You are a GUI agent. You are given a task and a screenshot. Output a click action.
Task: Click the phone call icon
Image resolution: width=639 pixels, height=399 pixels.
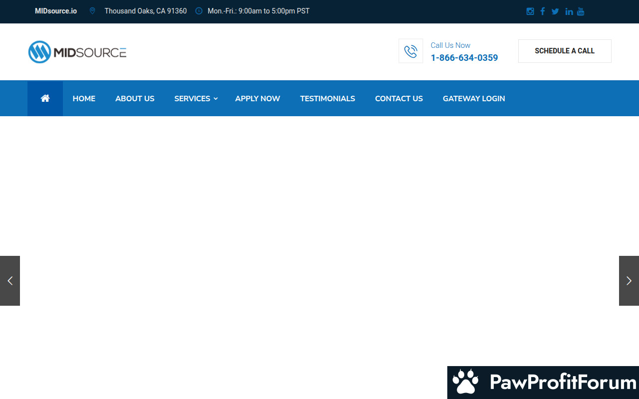pyautogui.click(x=411, y=51)
